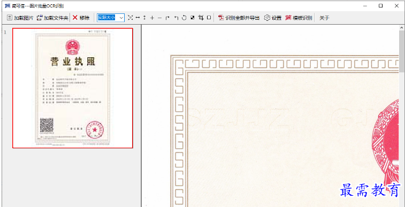405x207 pixels.
Task: Open 设置 settings
Action: coord(273,18)
